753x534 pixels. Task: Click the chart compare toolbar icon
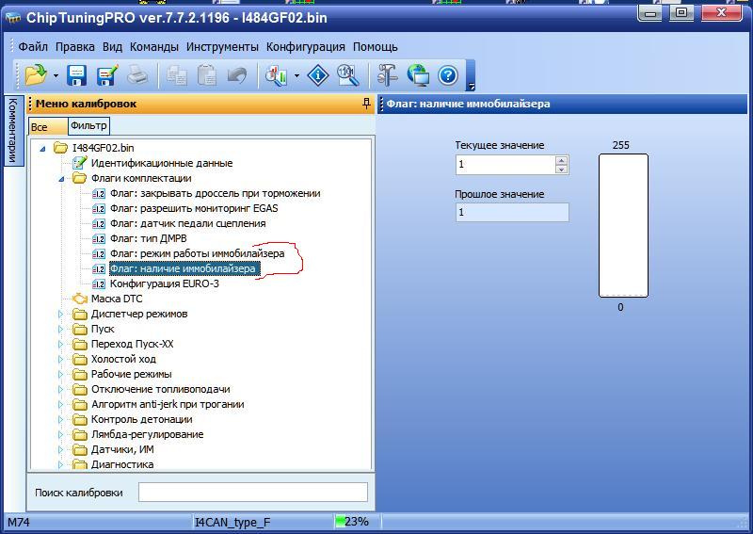(x=276, y=75)
